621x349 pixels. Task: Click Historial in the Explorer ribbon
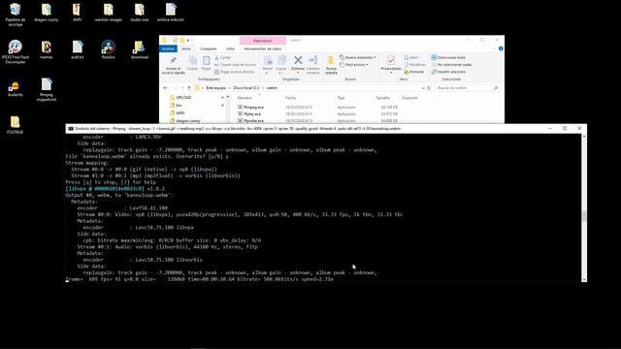tap(414, 72)
